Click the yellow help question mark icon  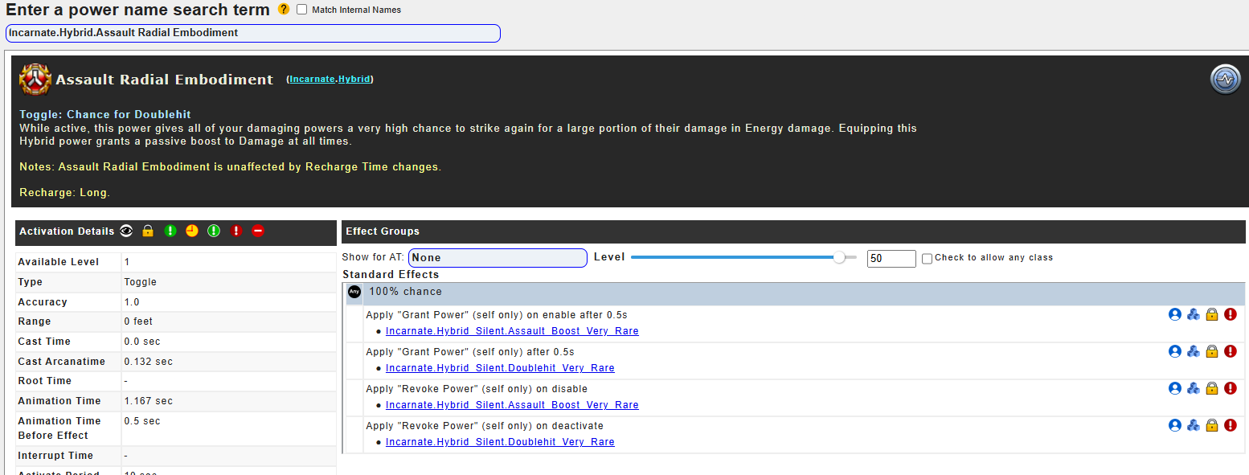(283, 10)
